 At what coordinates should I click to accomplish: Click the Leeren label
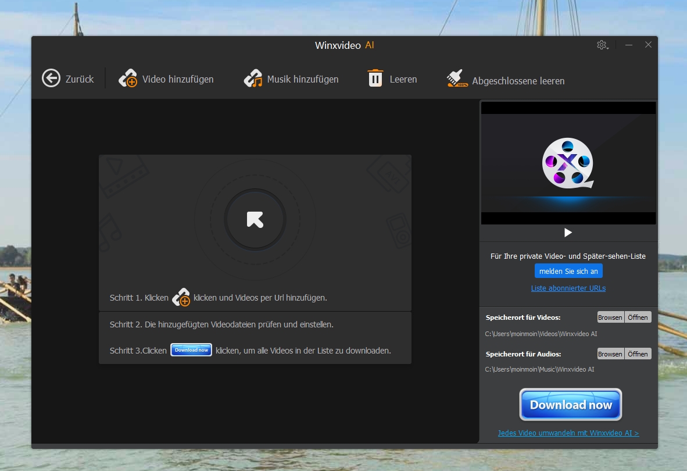click(403, 79)
